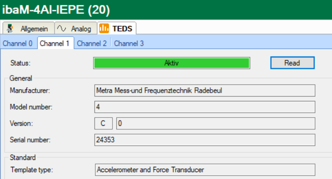Click the Manufacturer field
332x179 pixels.
point(205,91)
